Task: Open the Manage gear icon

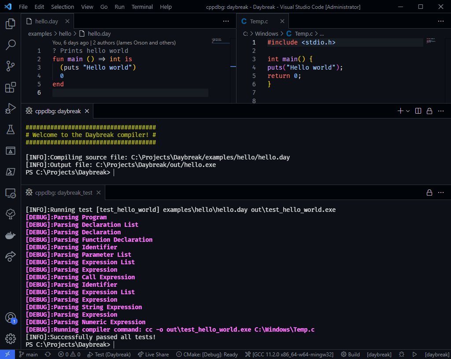Action: [11, 339]
